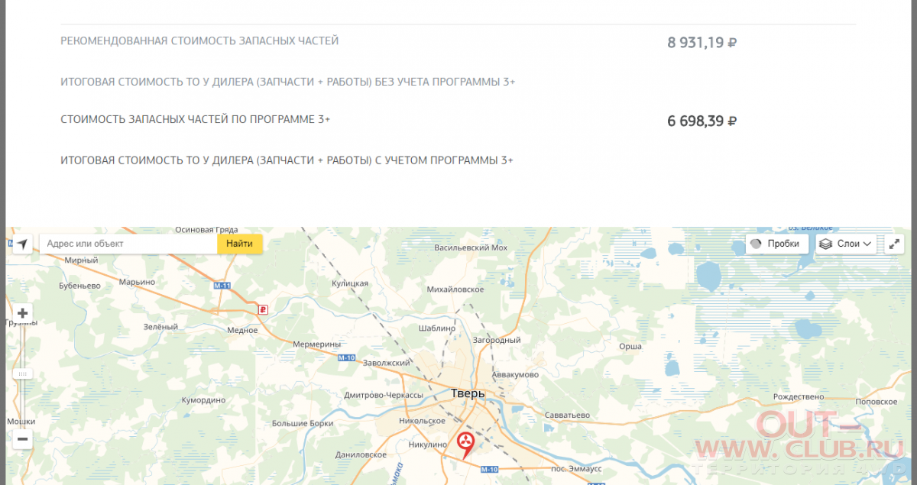
Task: Click the M-11 highway shield on map
Action: coord(222,286)
